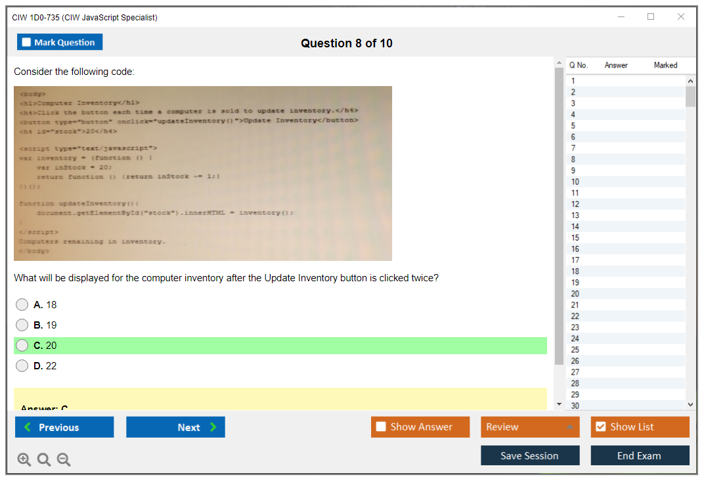The image size is (706, 483).
Task: Choose answer option B. 19
Action: click(x=22, y=325)
